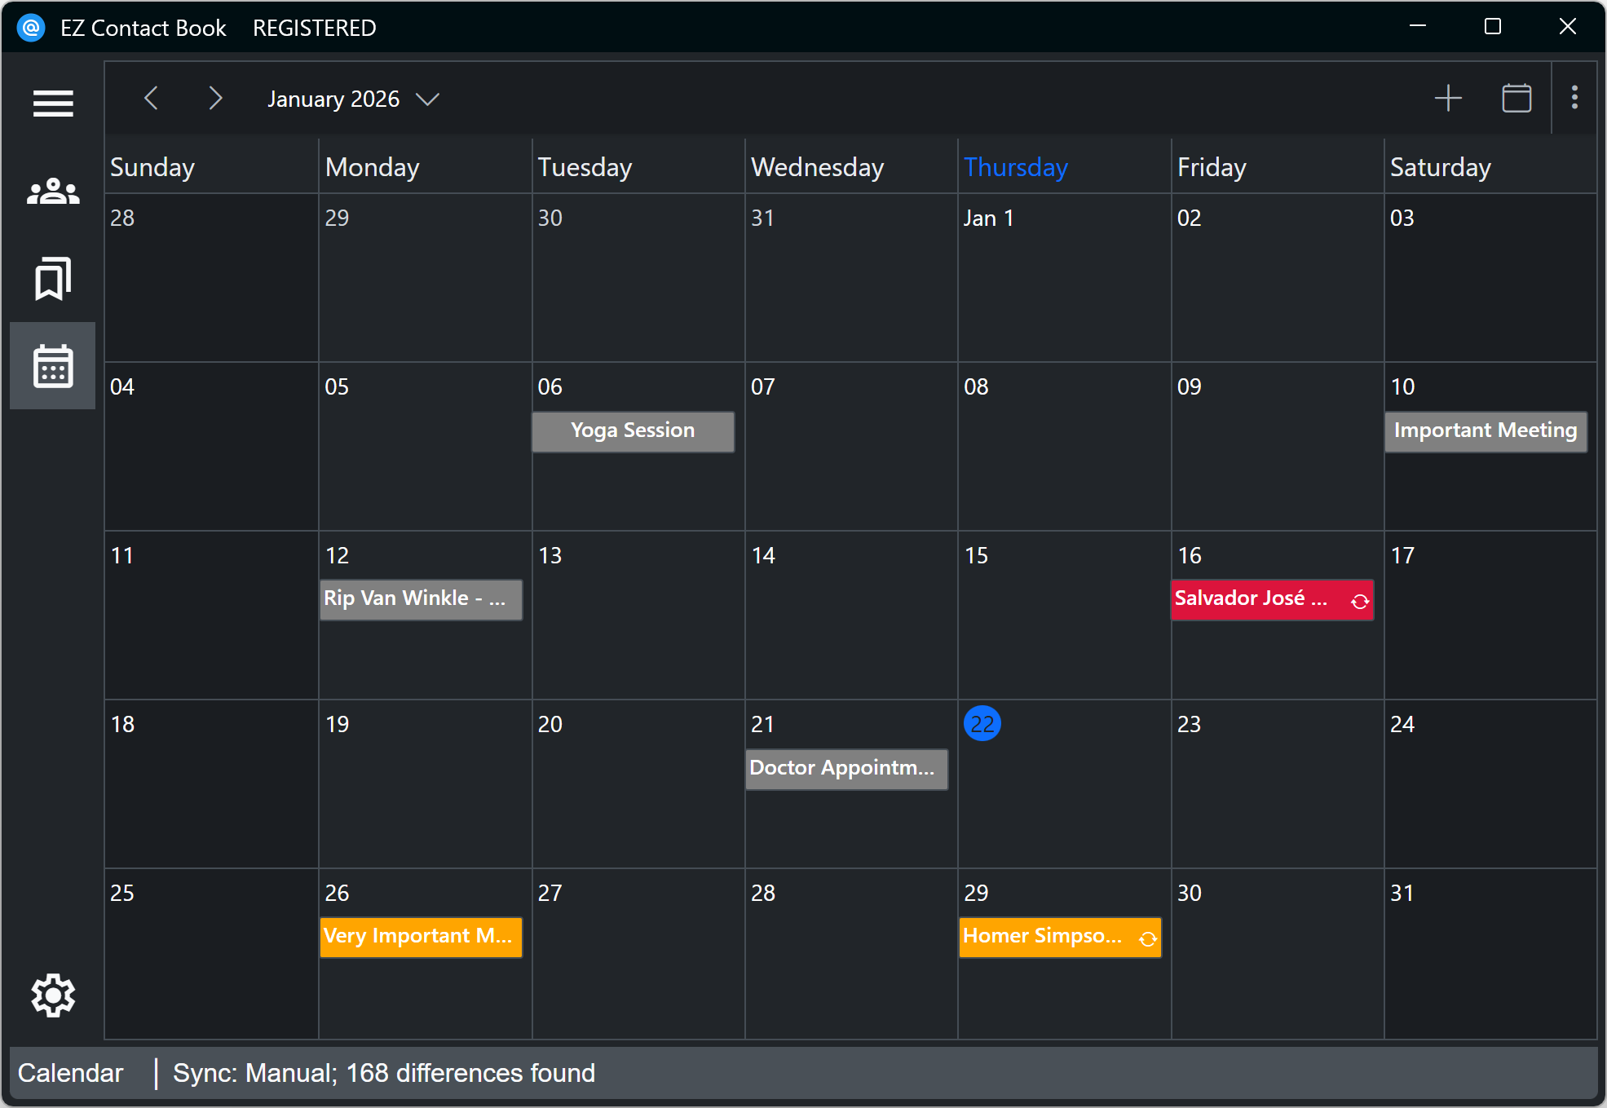Open Settings gear icon
The height and width of the screenshot is (1108, 1607).
pyautogui.click(x=53, y=995)
